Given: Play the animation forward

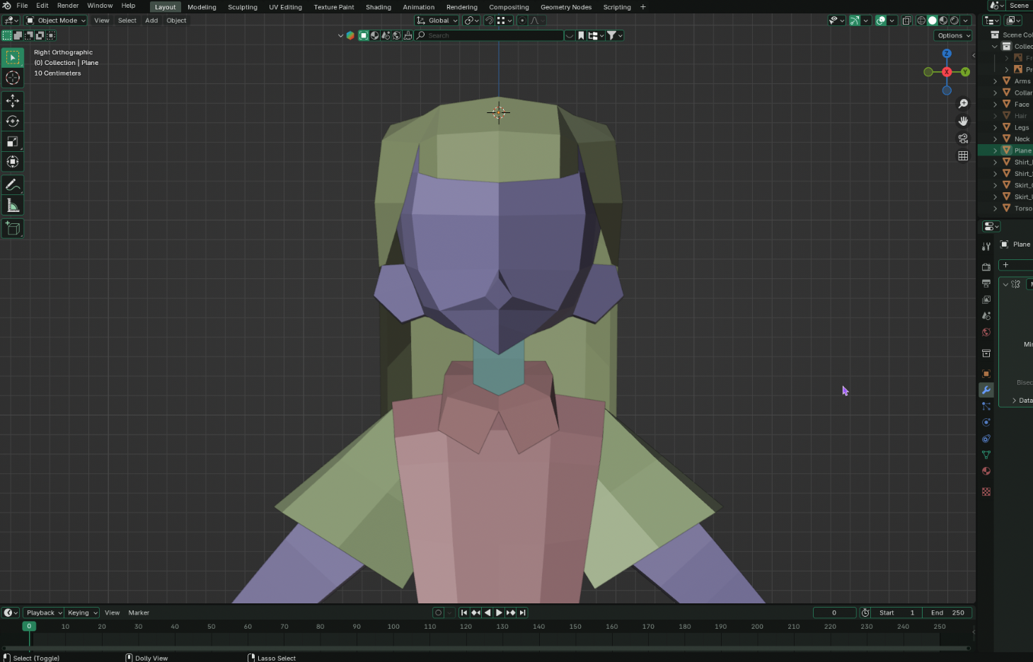Looking at the screenshot, I should pos(499,613).
